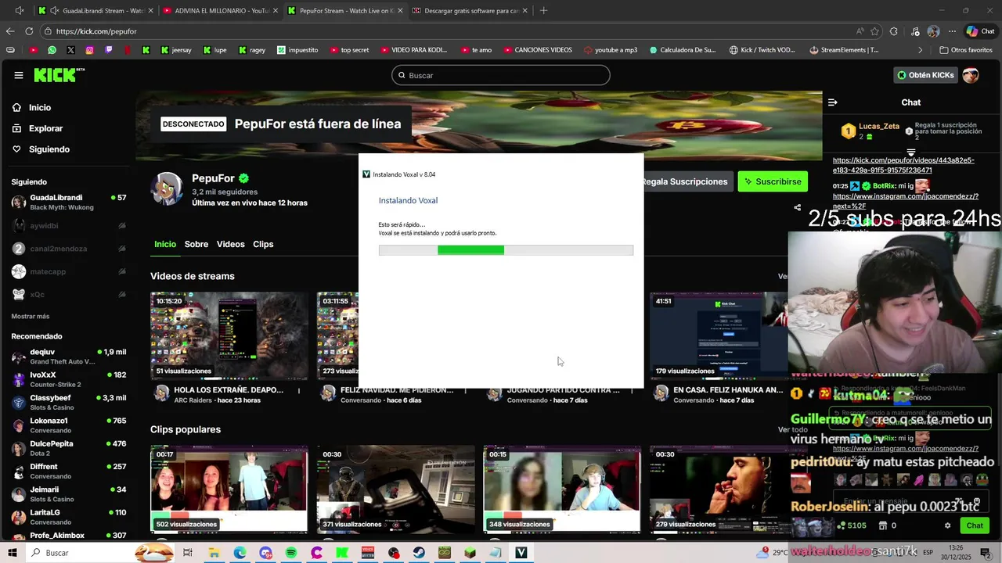Open the 10:15:20 stream video thumbnail
The height and width of the screenshot is (563, 1002).
[x=229, y=335]
